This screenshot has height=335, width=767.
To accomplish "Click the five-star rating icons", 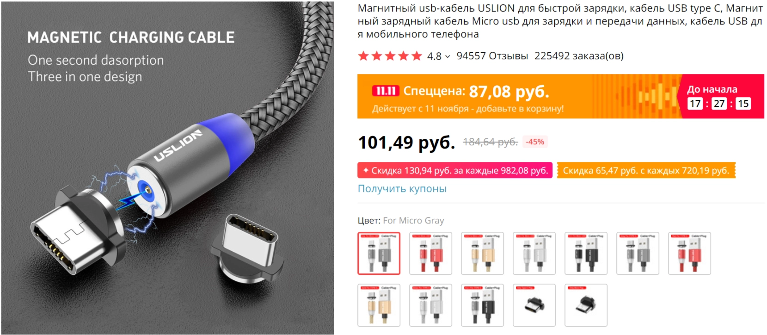I will pyautogui.click(x=390, y=56).
